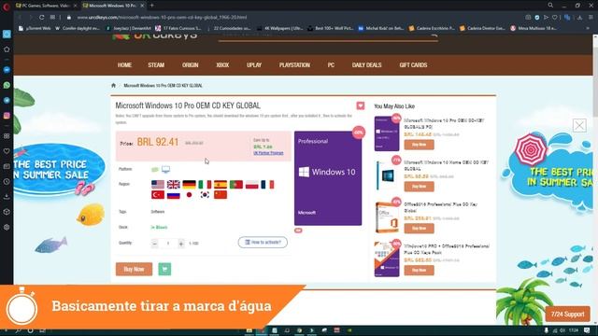Open 4K Wallpapers bookmark
Screen dimensions: 598x336
point(280,28)
